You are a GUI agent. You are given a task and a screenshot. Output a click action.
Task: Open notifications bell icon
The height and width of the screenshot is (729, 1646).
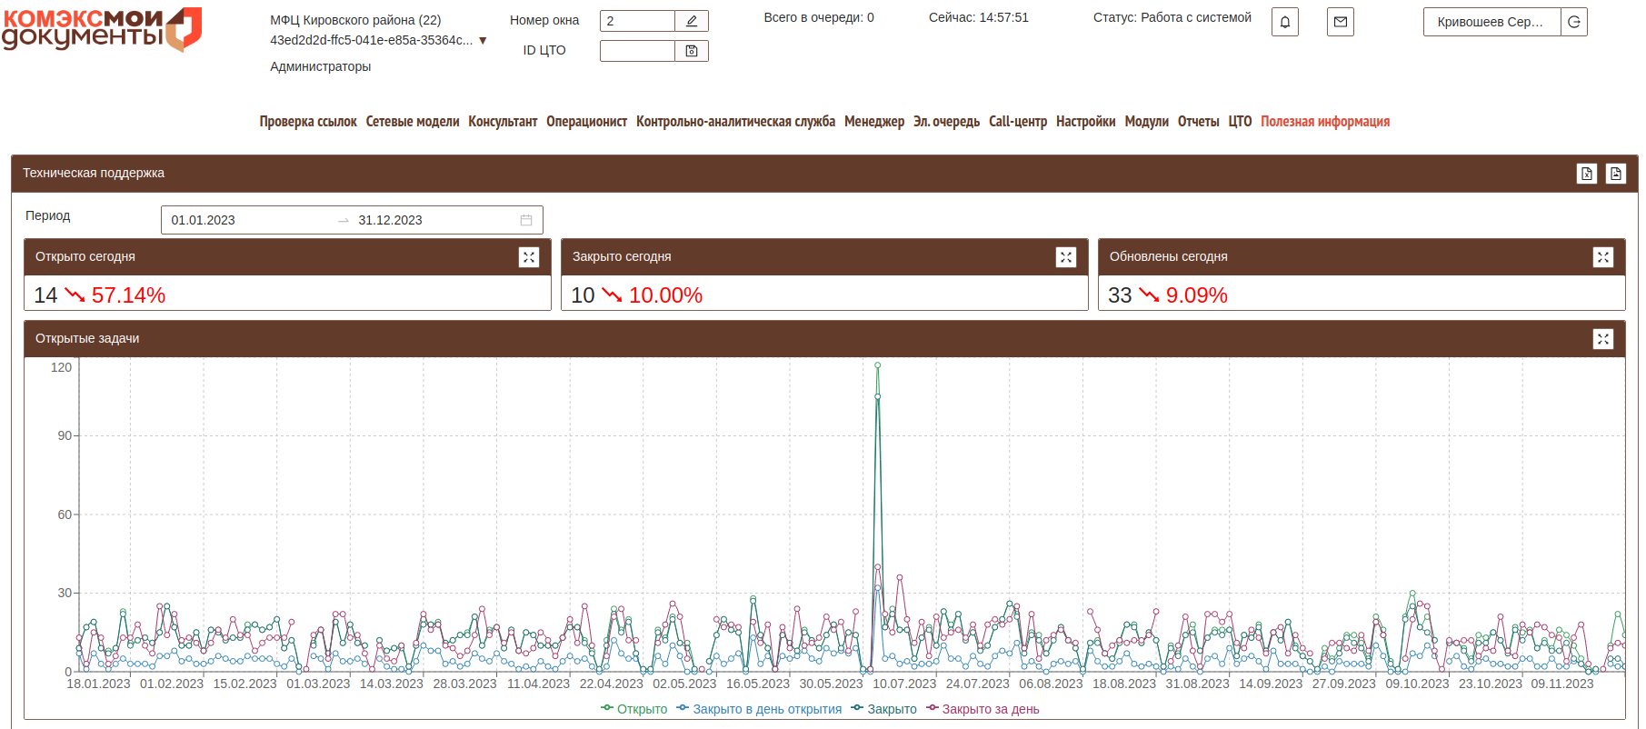[1284, 22]
